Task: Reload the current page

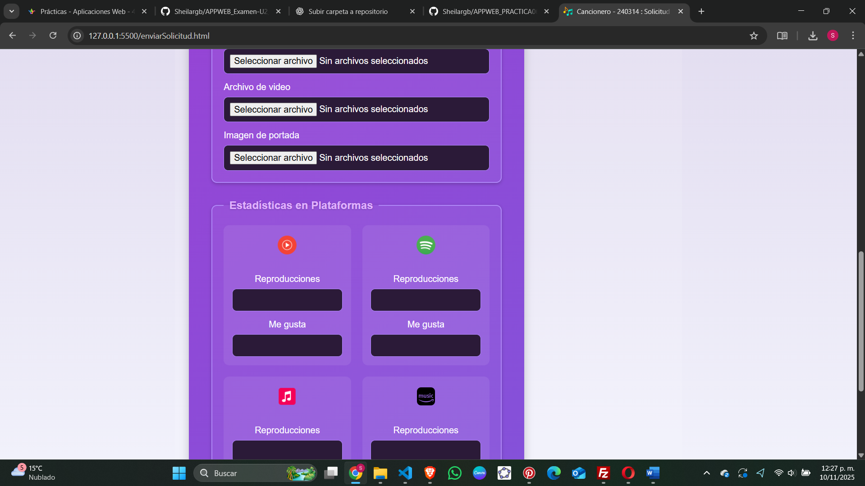Action: point(53,36)
